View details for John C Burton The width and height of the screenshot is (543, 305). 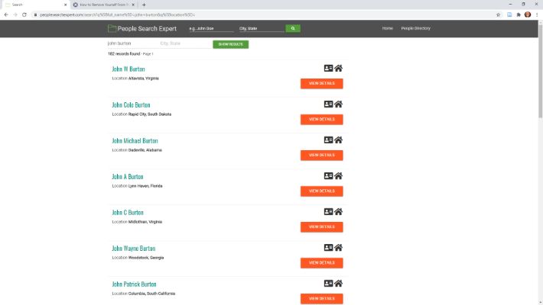pyautogui.click(x=322, y=227)
